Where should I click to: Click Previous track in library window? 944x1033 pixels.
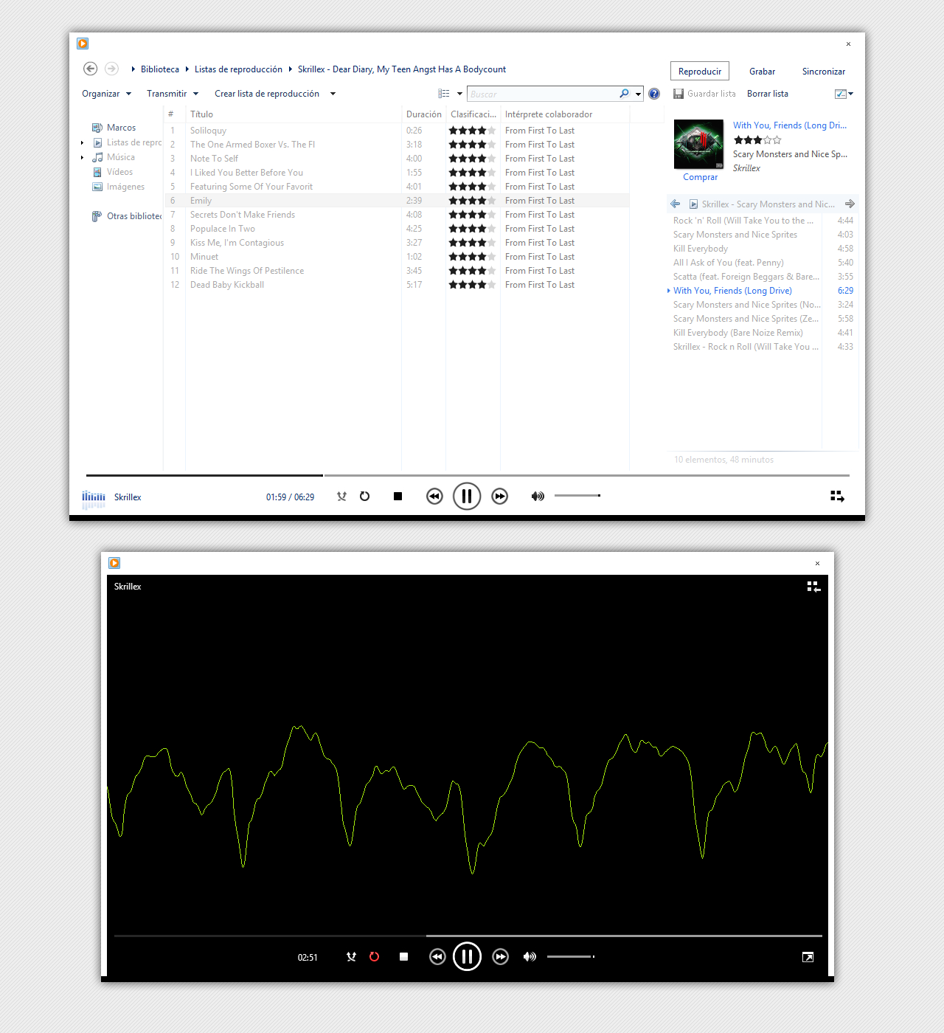434,497
